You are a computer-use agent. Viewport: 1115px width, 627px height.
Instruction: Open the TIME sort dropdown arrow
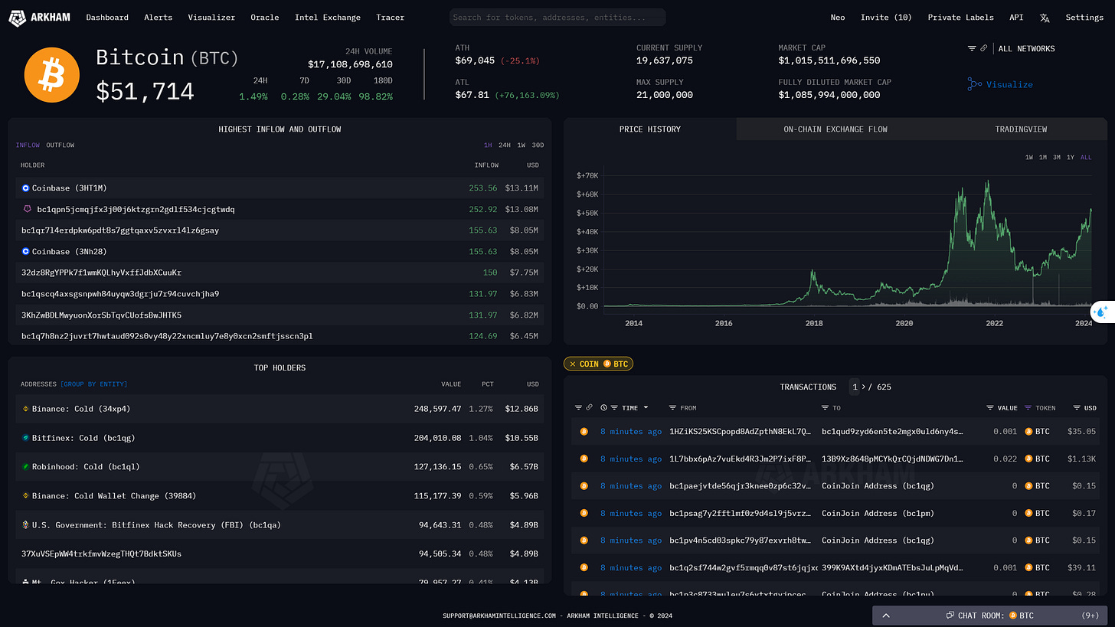[646, 407]
